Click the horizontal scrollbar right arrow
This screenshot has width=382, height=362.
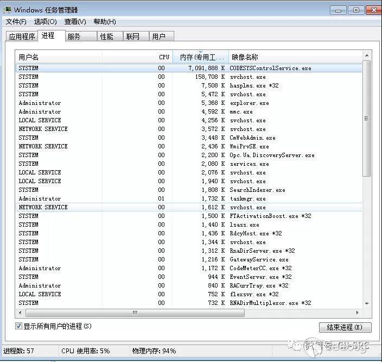[x=358, y=313]
